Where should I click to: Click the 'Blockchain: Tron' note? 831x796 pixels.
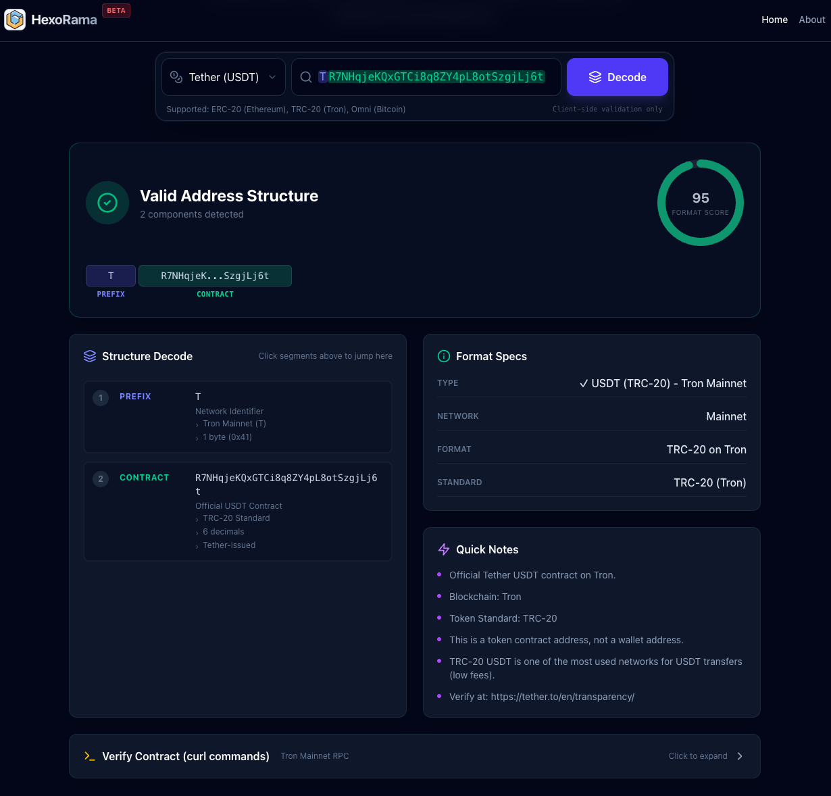click(485, 597)
